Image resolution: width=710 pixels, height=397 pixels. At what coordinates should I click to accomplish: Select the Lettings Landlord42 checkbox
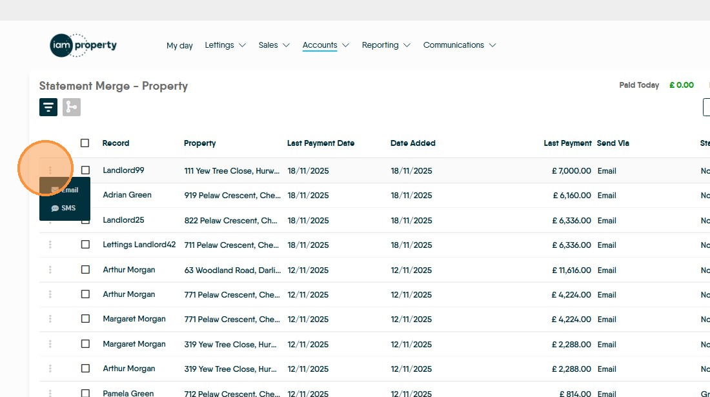tap(85, 245)
